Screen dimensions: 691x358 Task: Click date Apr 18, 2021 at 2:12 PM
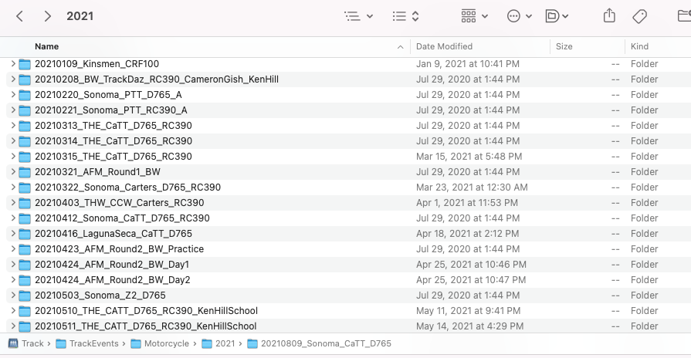(467, 233)
